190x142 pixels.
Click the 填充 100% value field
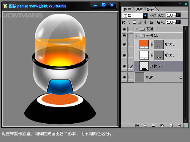[171, 22]
